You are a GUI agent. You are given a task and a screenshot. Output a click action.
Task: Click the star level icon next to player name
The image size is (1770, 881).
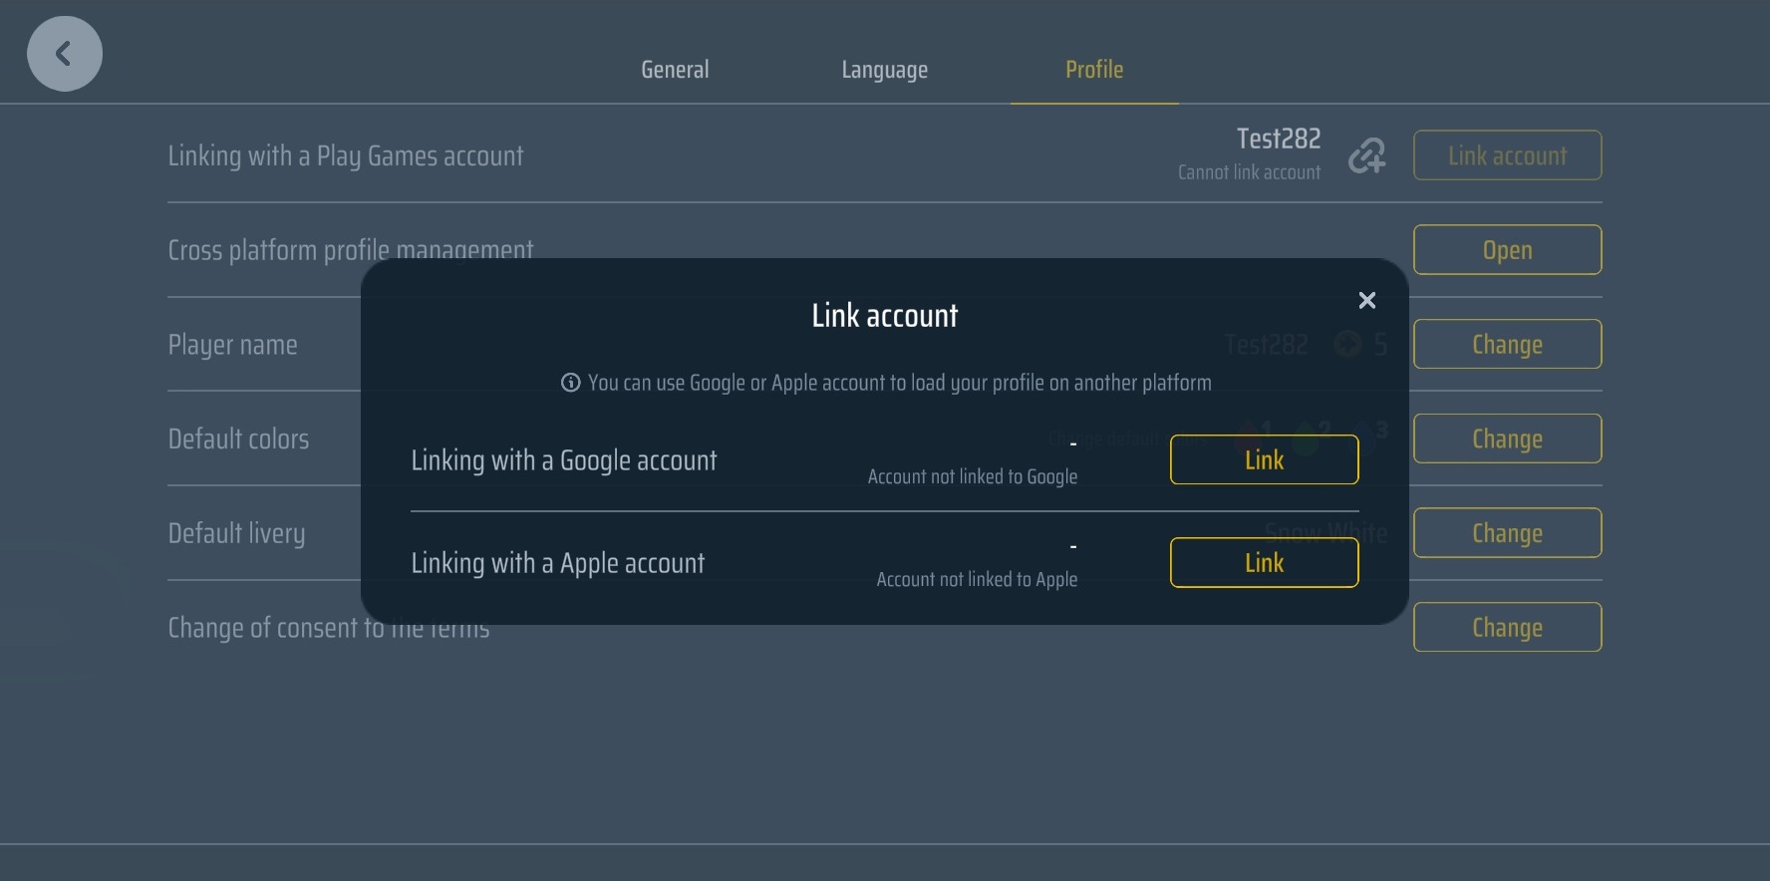1348,344
